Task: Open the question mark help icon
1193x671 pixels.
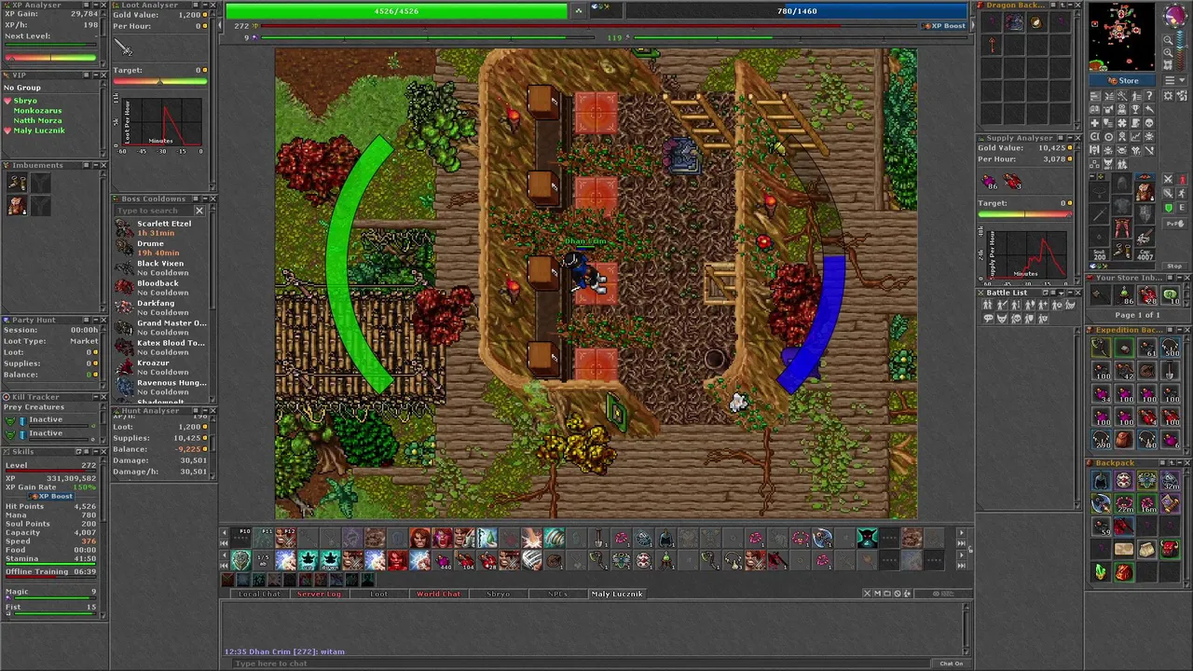Action: (1149, 95)
